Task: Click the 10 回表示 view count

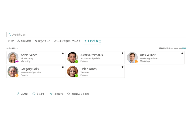Action: click(56, 94)
